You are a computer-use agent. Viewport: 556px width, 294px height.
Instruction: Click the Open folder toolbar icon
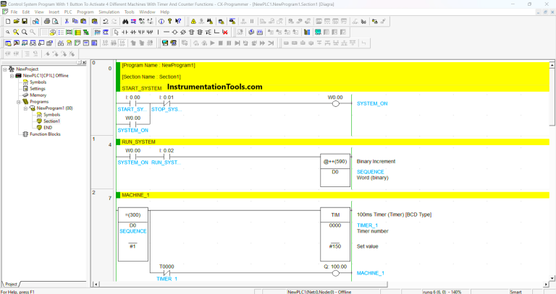15,22
